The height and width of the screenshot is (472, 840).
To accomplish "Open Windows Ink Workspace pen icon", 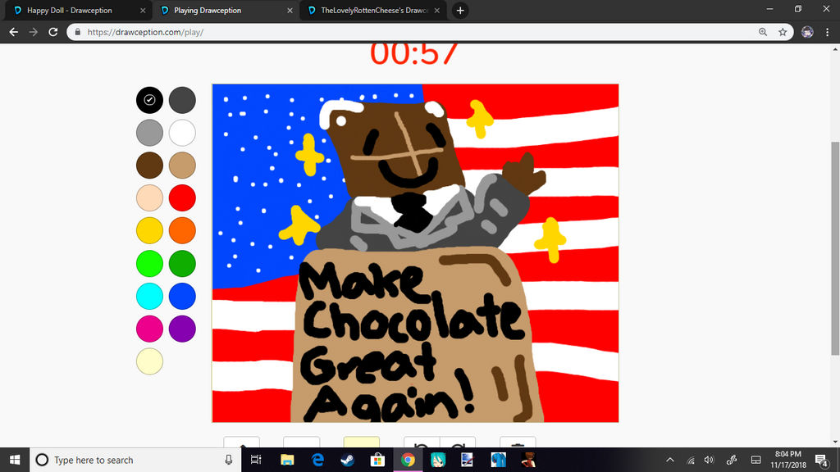I will [732, 460].
